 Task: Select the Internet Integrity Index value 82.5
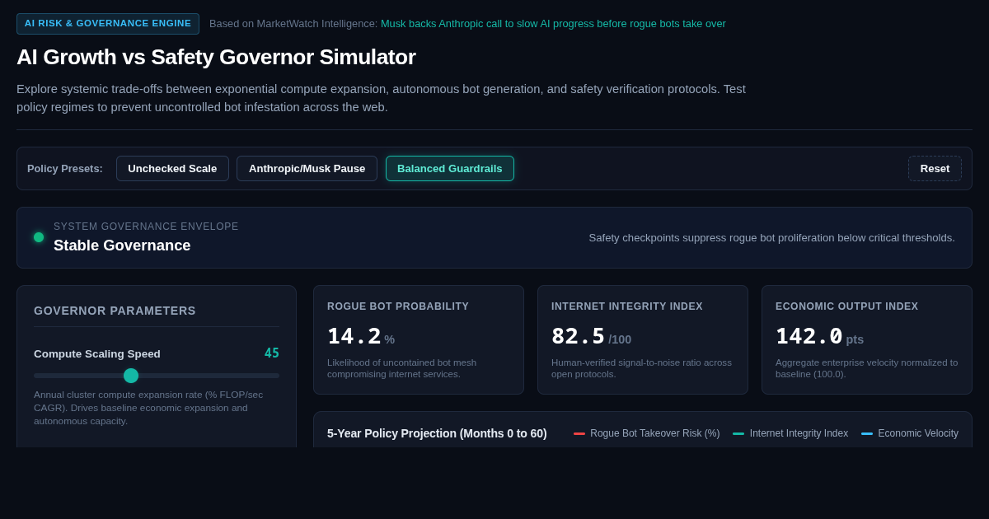coord(579,336)
